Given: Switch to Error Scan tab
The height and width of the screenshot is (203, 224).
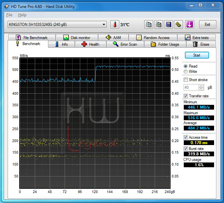Looking at the screenshot, I should tap(125, 44).
